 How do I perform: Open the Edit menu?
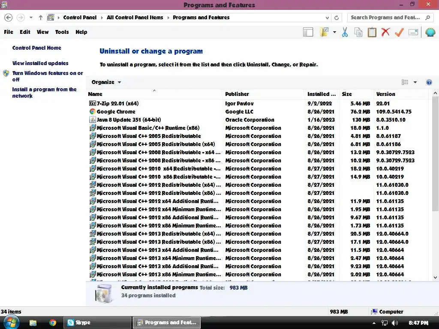pos(25,32)
